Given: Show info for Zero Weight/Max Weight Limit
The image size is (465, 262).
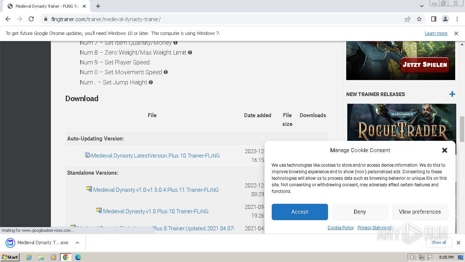Looking at the screenshot, I should (190, 52).
